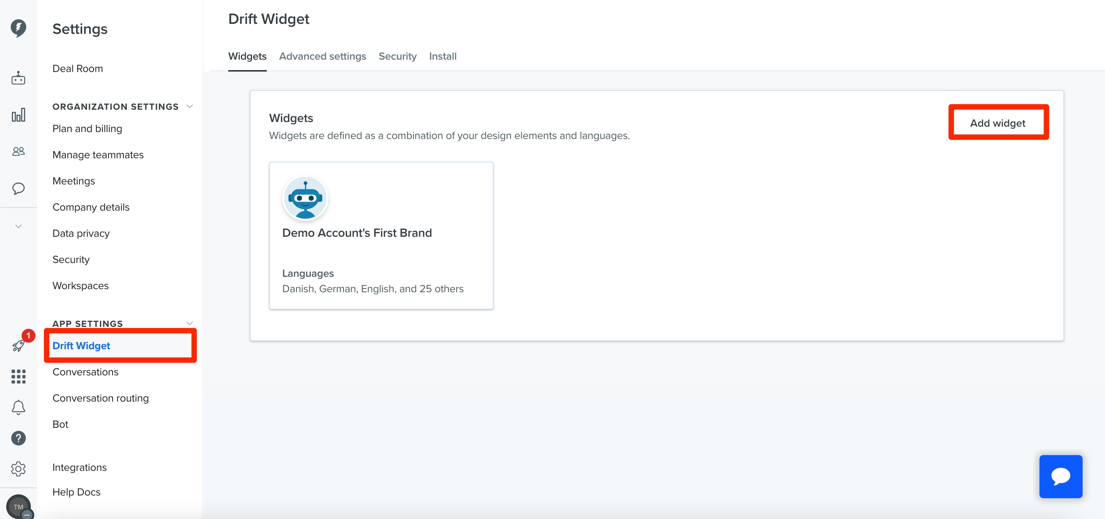The image size is (1105, 519).
Task: Open the help question mark icon
Action: coord(19,438)
